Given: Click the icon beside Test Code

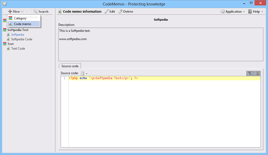Looking at the screenshot, I should coord(8,49).
